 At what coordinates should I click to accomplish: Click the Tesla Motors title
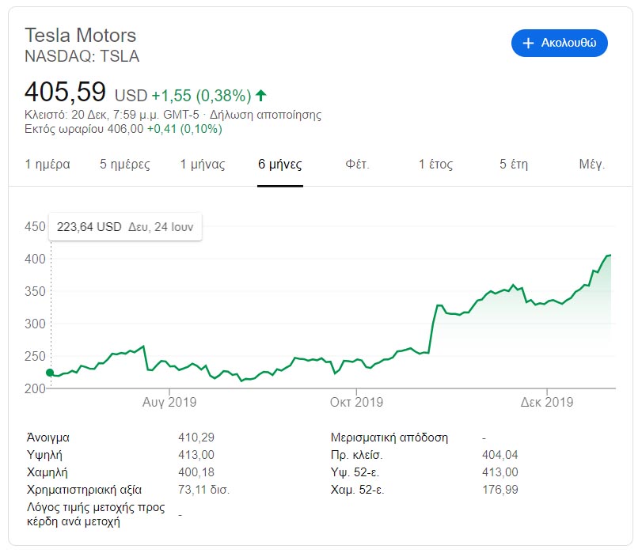pyautogui.click(x=81, y=36)
